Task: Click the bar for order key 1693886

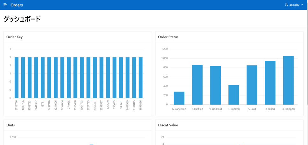Action: 140,78
